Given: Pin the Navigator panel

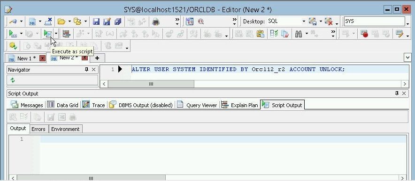Looking at the screenshot, I should pos(86,69).
